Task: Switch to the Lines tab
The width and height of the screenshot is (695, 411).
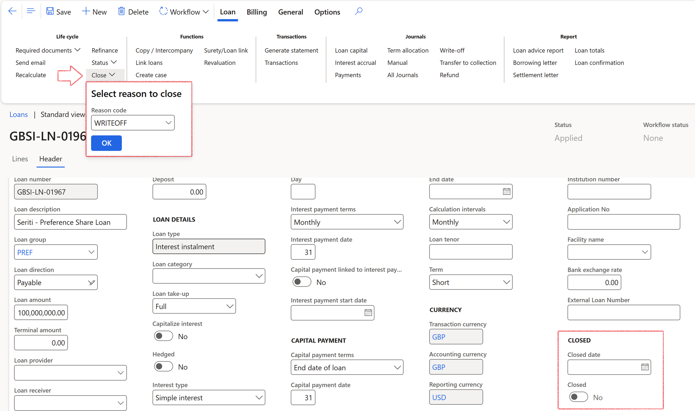Action: point(20,159)
